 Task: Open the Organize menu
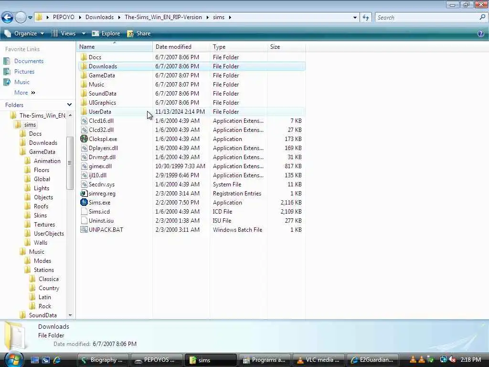click(24, 33)
